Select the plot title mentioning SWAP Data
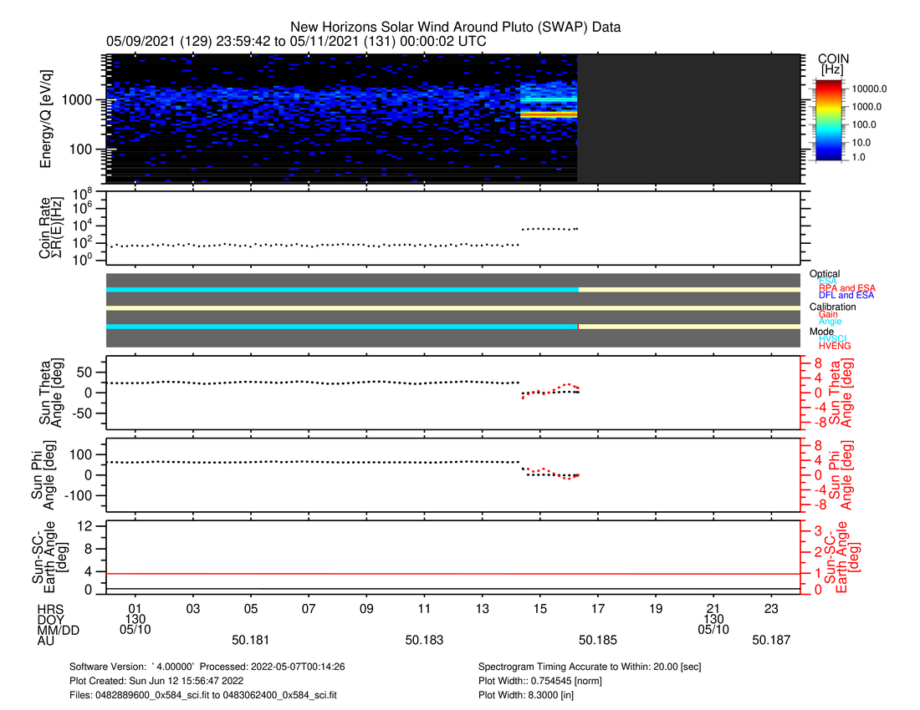Screen dimensions: 920x710 click(x=455, y=27)
